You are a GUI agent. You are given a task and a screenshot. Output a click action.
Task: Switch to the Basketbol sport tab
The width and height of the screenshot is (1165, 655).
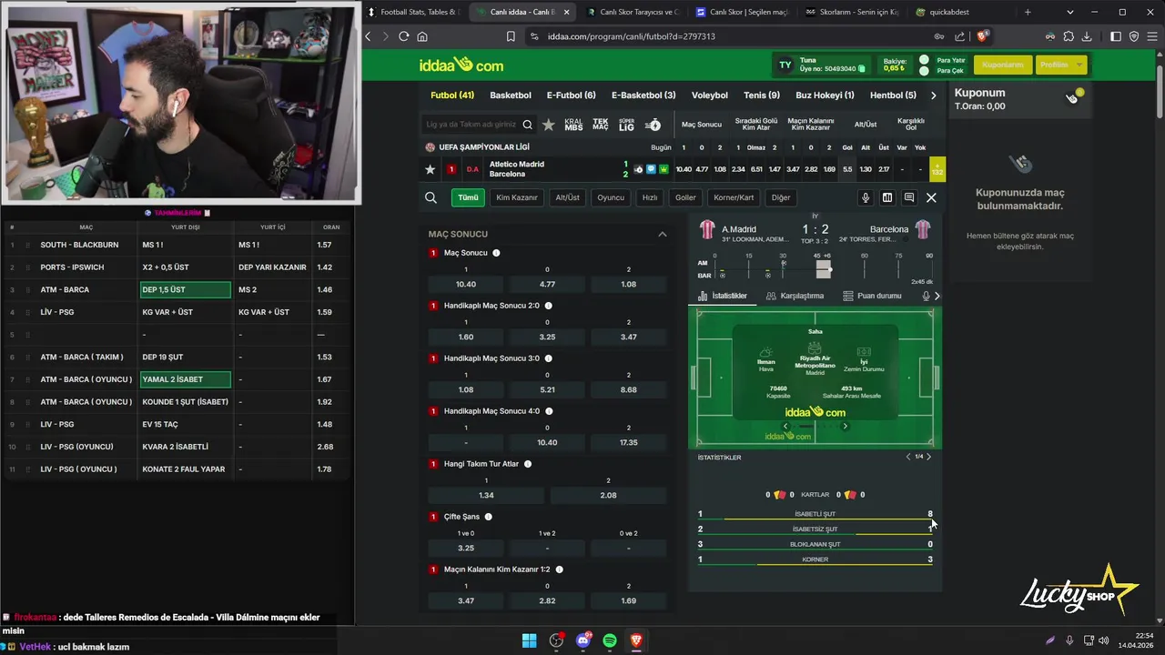pos(511,95)
